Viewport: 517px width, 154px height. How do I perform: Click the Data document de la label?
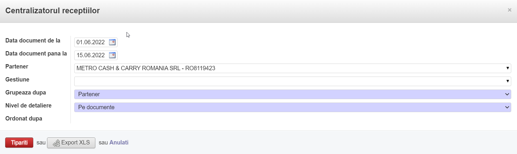coord(33,40)
